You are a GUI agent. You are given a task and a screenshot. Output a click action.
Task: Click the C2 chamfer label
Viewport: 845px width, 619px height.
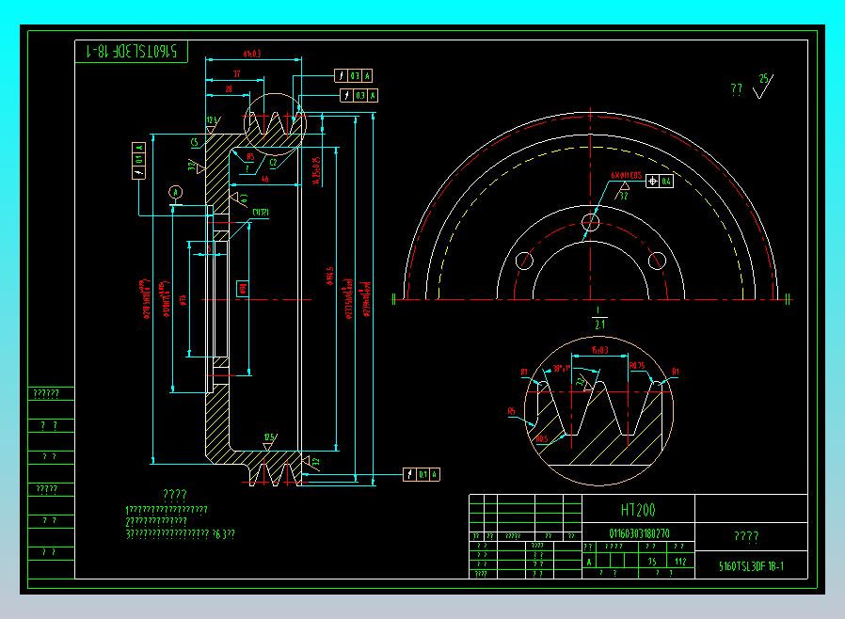273,162
